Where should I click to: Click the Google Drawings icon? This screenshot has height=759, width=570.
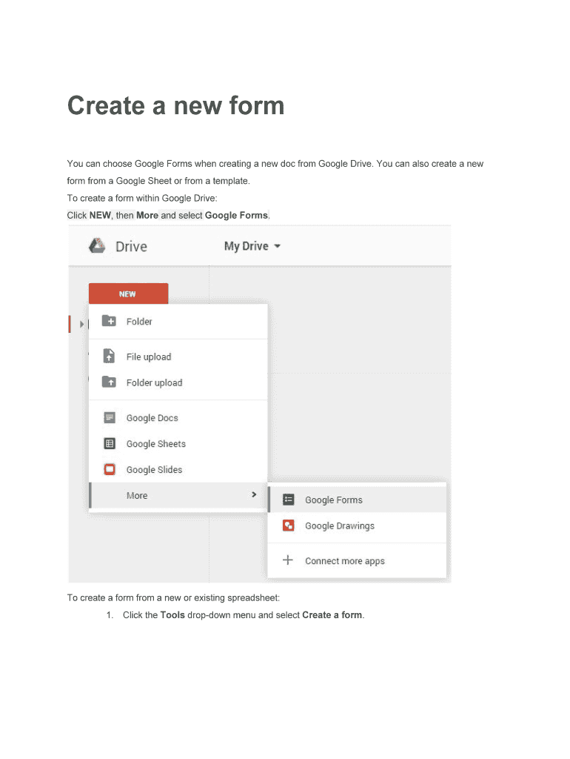click(x=288, y=526)
